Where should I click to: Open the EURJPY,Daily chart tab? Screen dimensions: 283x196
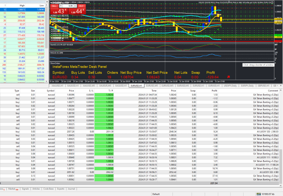[247, 86]
